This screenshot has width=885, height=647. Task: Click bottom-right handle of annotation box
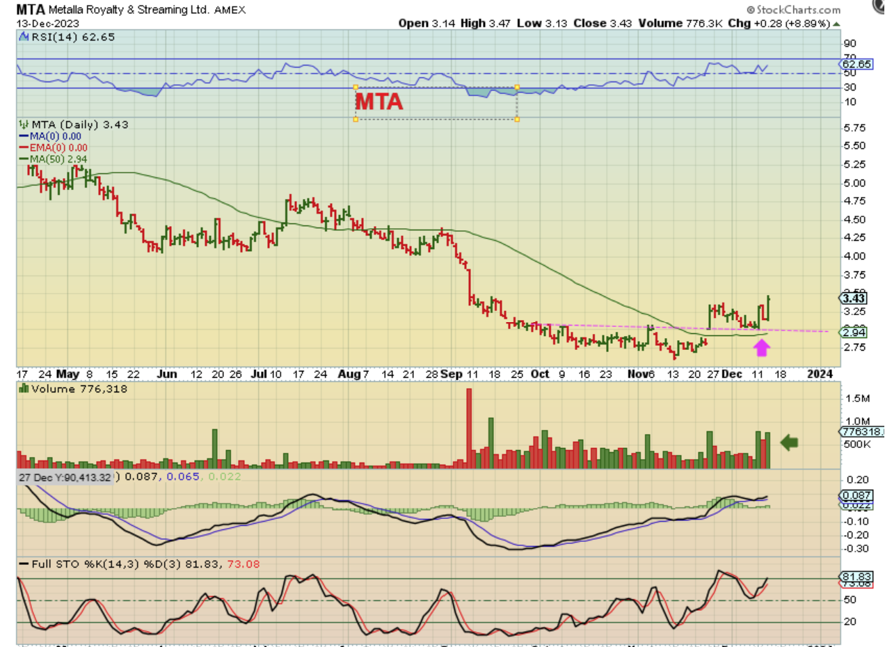[517, 119]
